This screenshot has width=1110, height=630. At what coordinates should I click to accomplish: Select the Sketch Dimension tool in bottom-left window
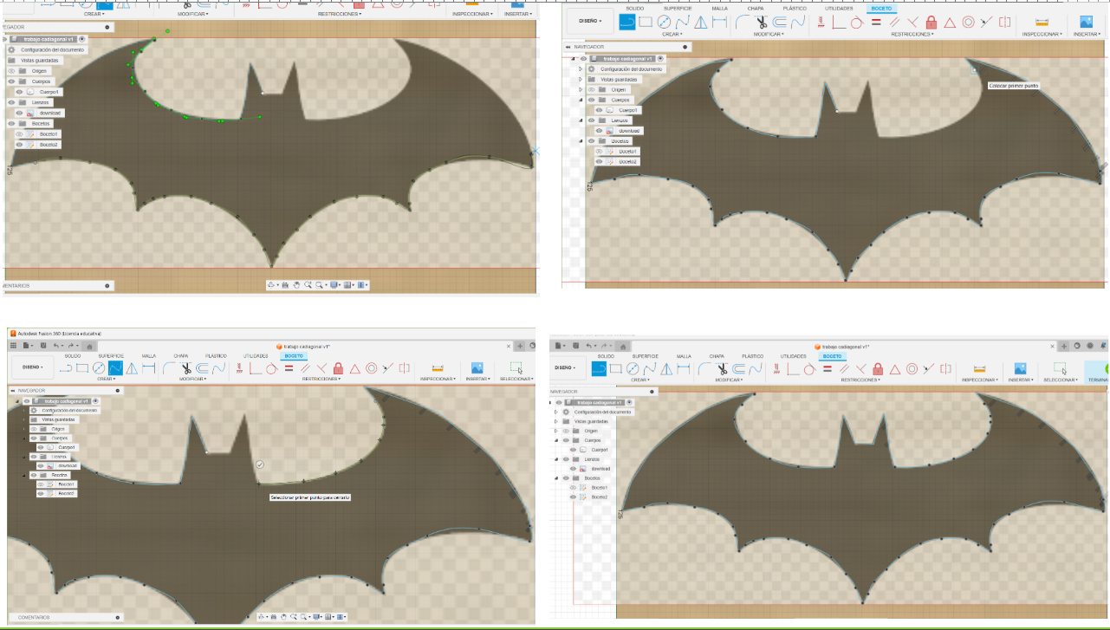151,368
